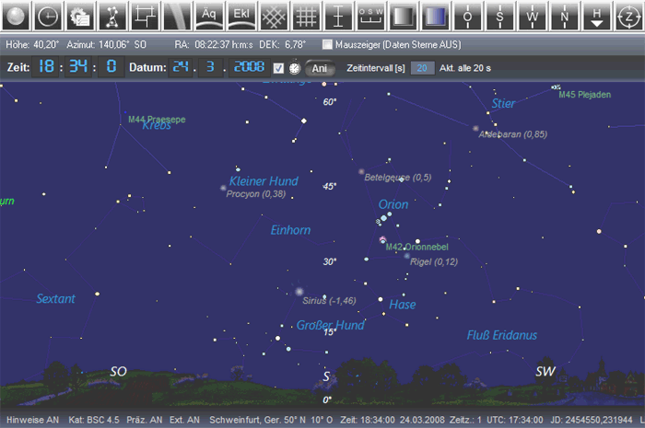The width and height of the screenshot is (645, 428).
Task: Click the O S W compass direction icon
Action: (370, 16)
